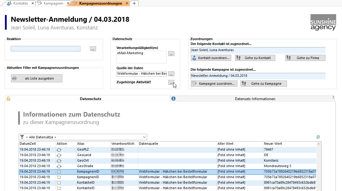The width and height of the screenshot is (342, 191).
Task: Open new tab with the plus button
Action: coord(134,3)
